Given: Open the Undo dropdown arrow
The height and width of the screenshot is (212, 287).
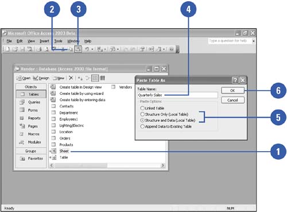Looking at the screenshot, I should (x=92, y=49).
